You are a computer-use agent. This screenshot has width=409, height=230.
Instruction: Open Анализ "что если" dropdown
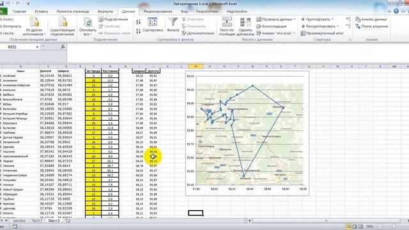tap(276, 33)
